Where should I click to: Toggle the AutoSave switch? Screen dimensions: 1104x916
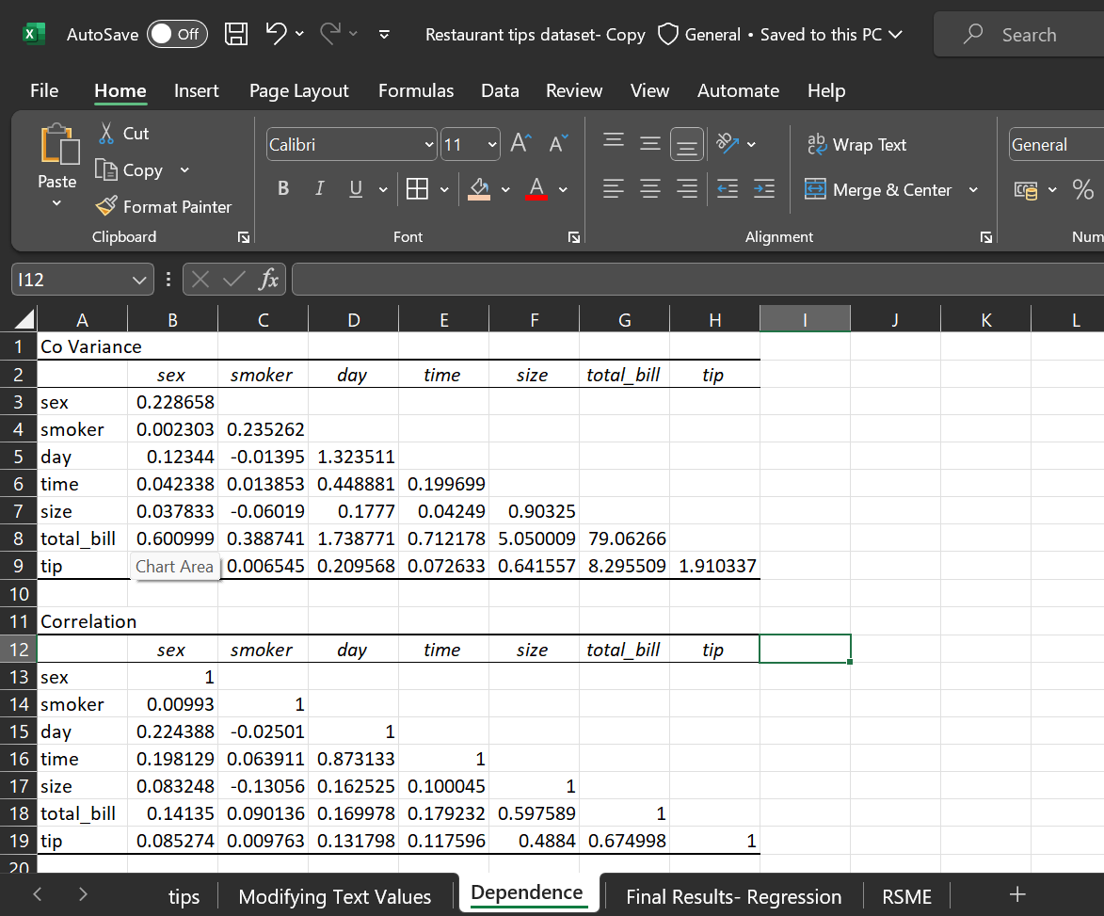click(x=177, y=35)
